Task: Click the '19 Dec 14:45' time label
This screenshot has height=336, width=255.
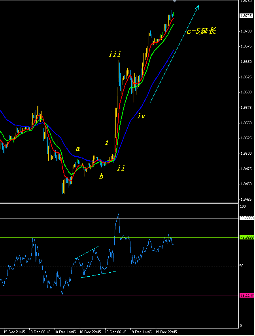Action: (141, 332)
